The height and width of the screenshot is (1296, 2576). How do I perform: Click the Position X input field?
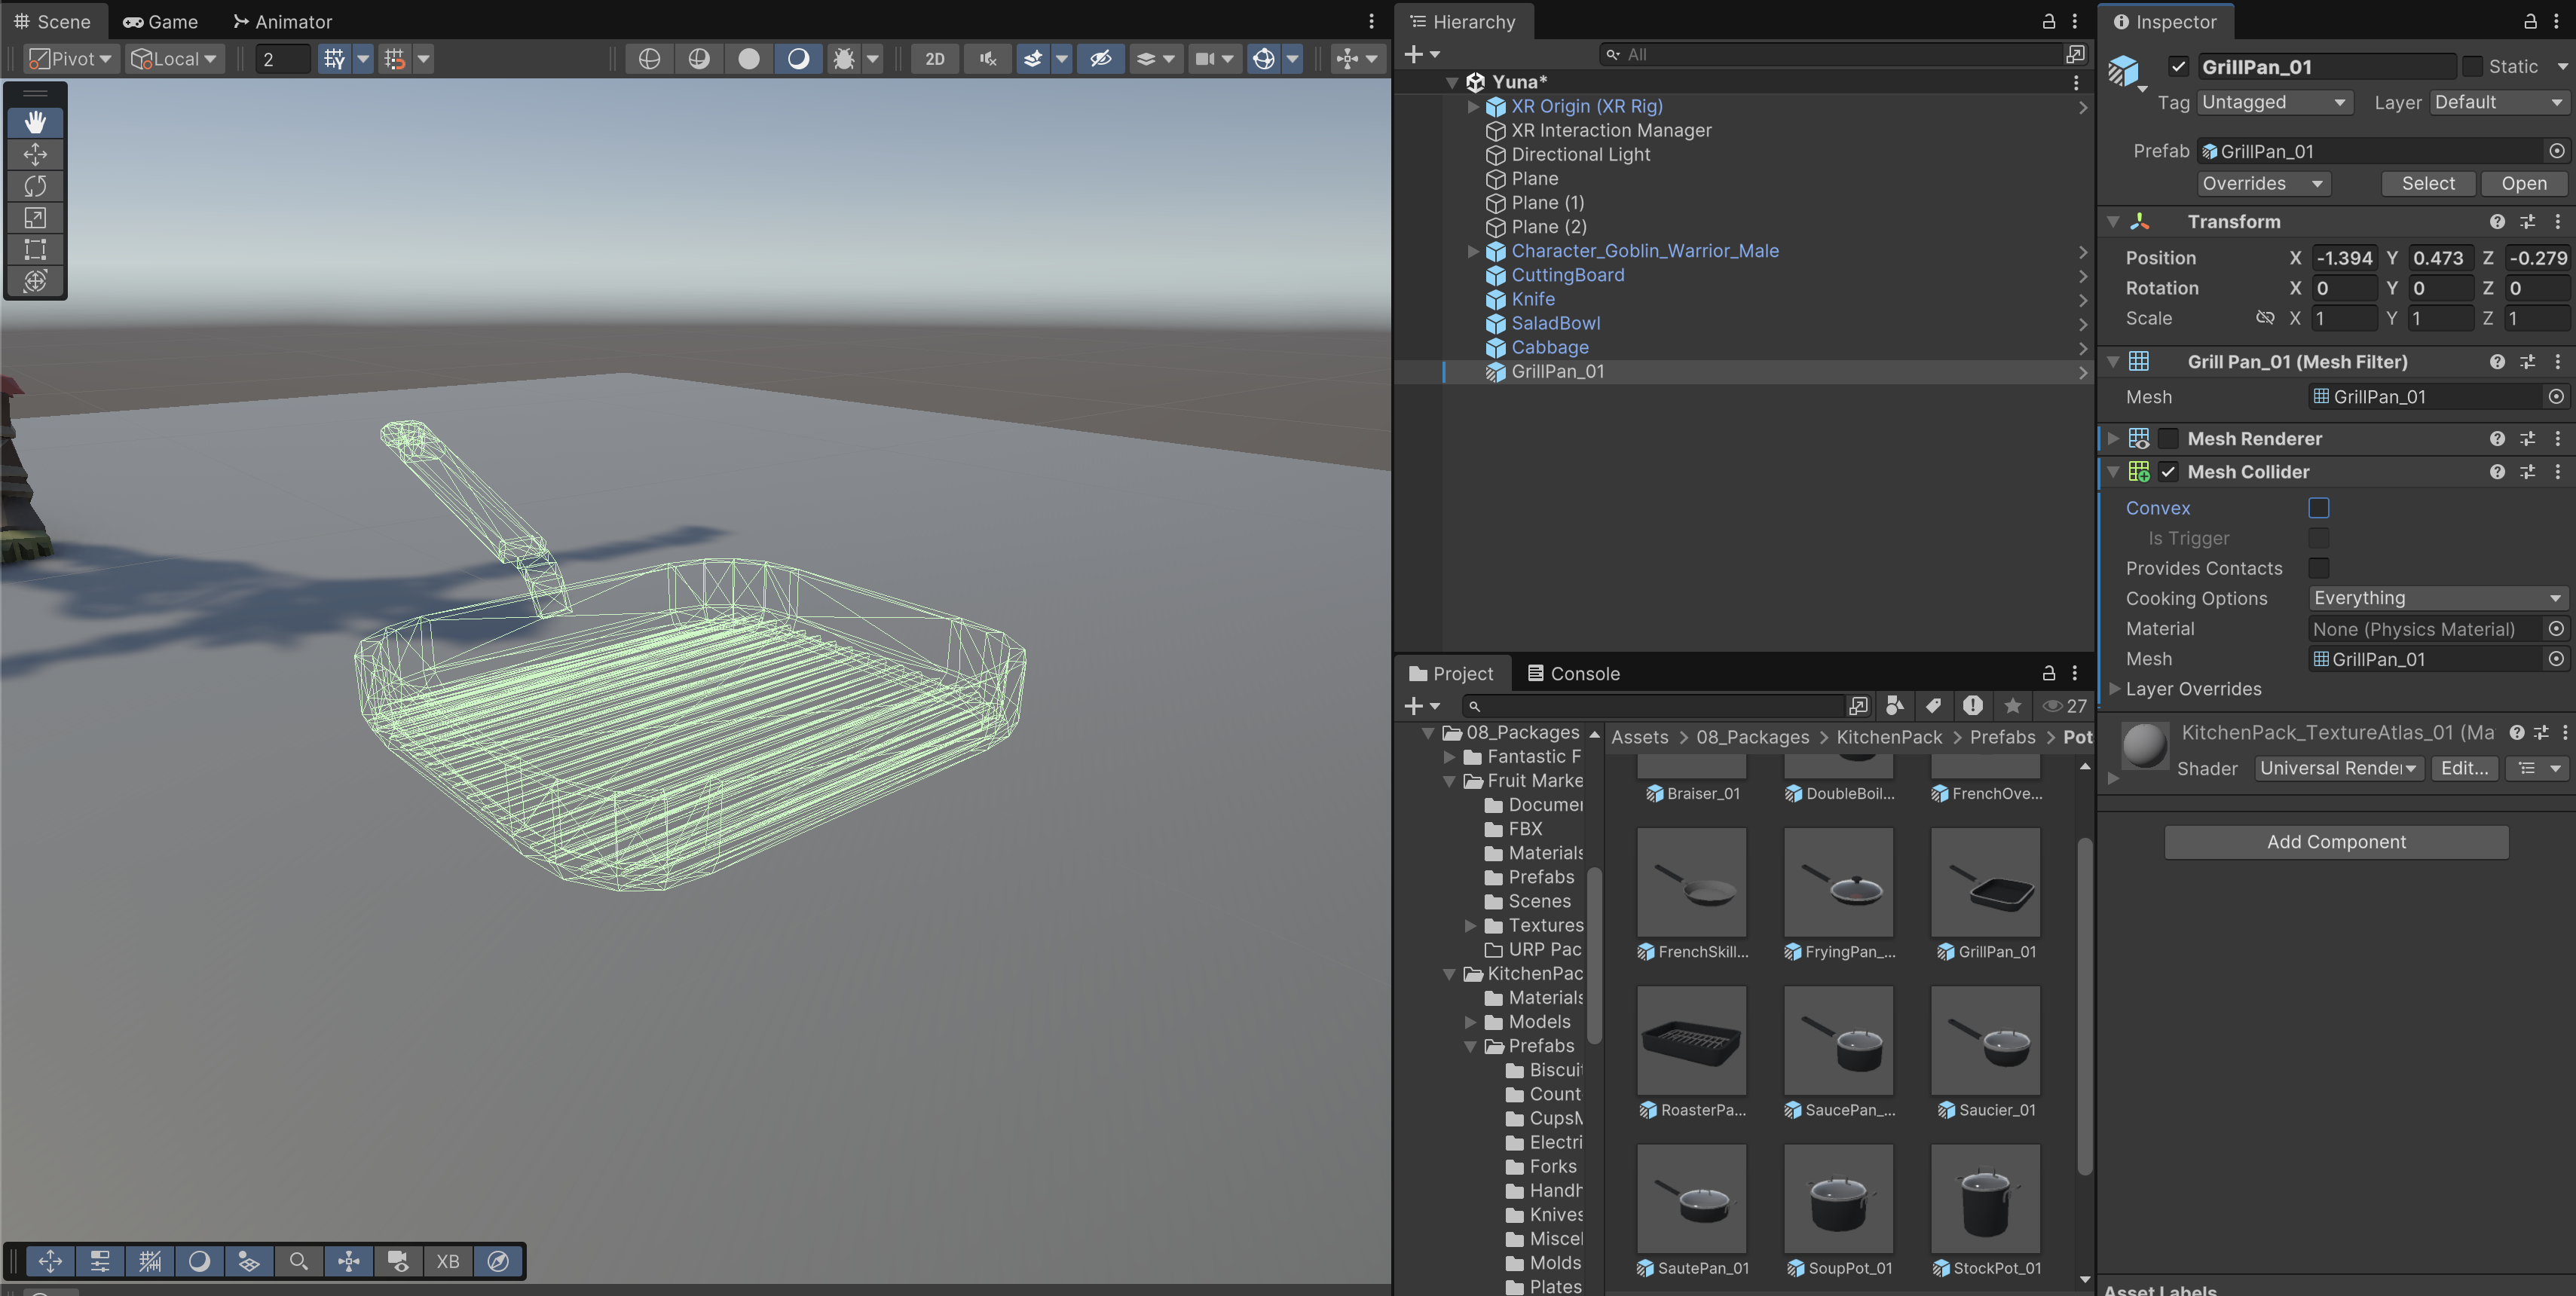point(2344,258)
